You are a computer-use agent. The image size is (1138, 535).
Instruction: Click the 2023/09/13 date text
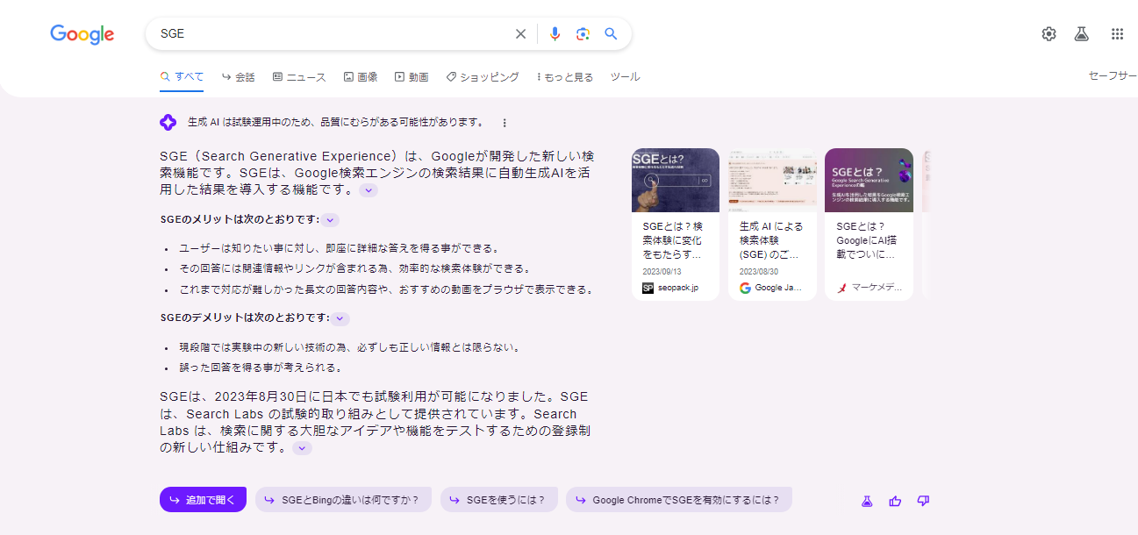point(663,272)
